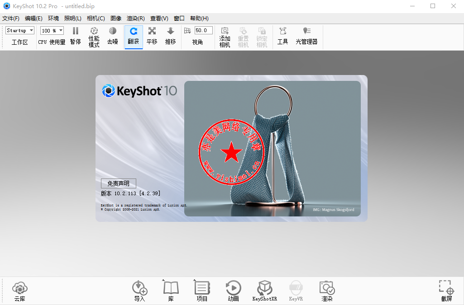Select the Pan (平移) camera tool
The image size is (464, 305).
[x=152, y=37]
